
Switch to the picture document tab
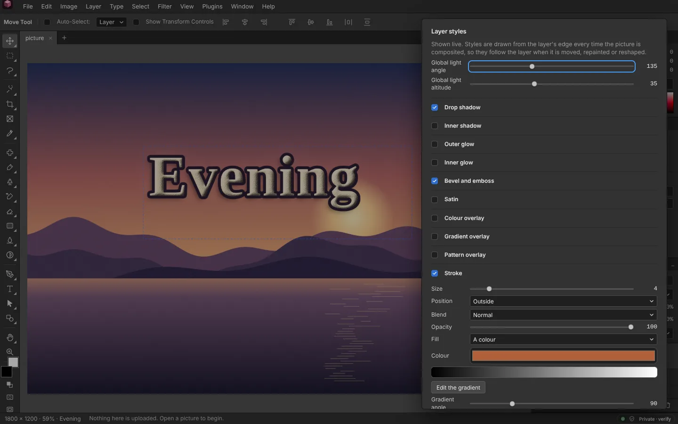(35, 38)
